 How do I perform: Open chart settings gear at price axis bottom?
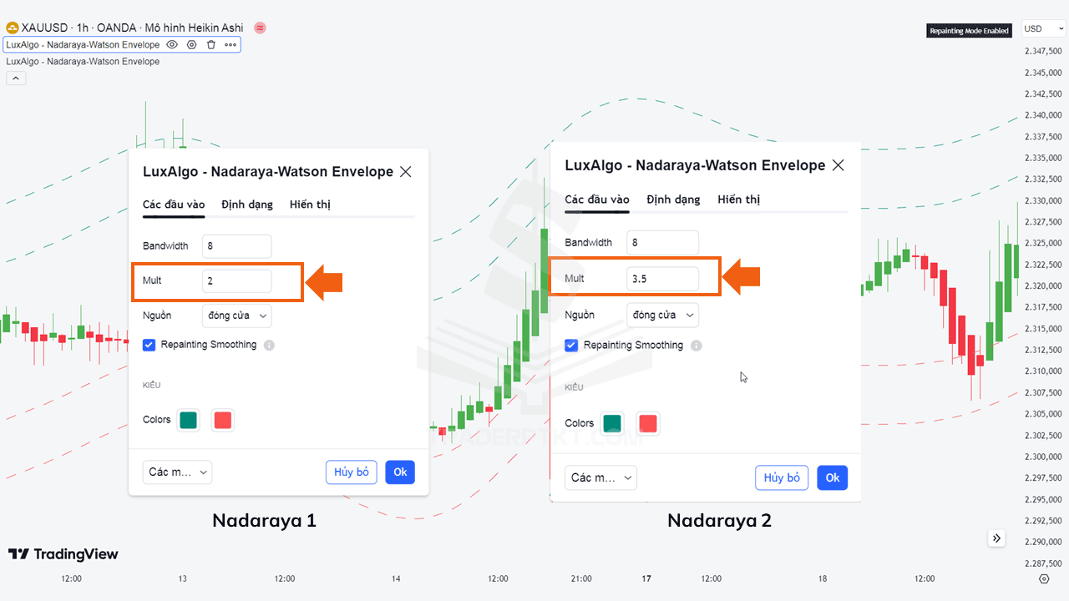click(1044, 578)
